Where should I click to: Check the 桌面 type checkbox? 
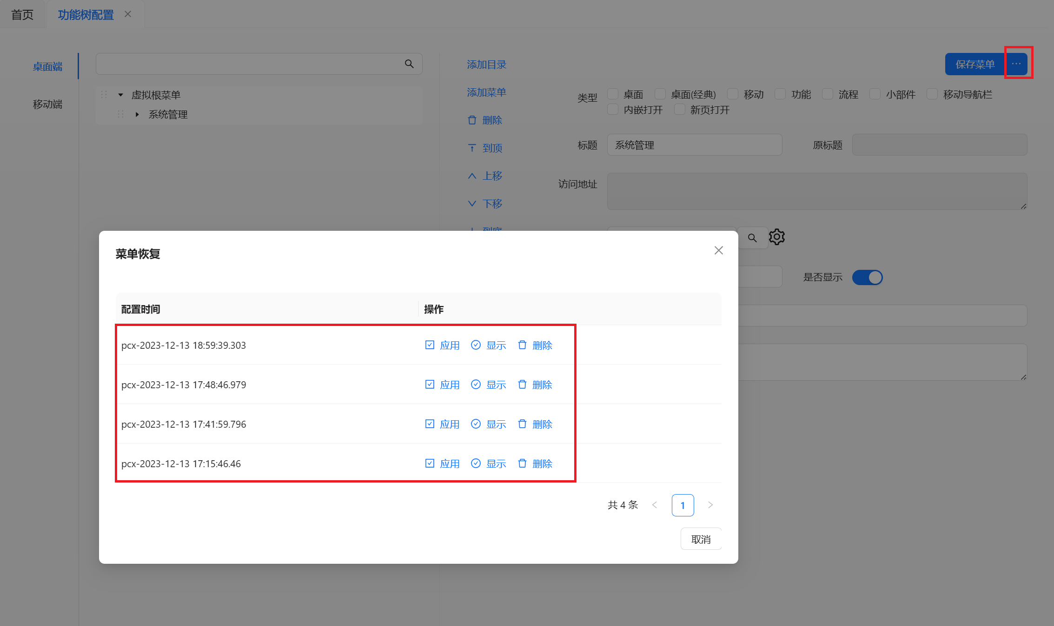click(x=613, y=94)
